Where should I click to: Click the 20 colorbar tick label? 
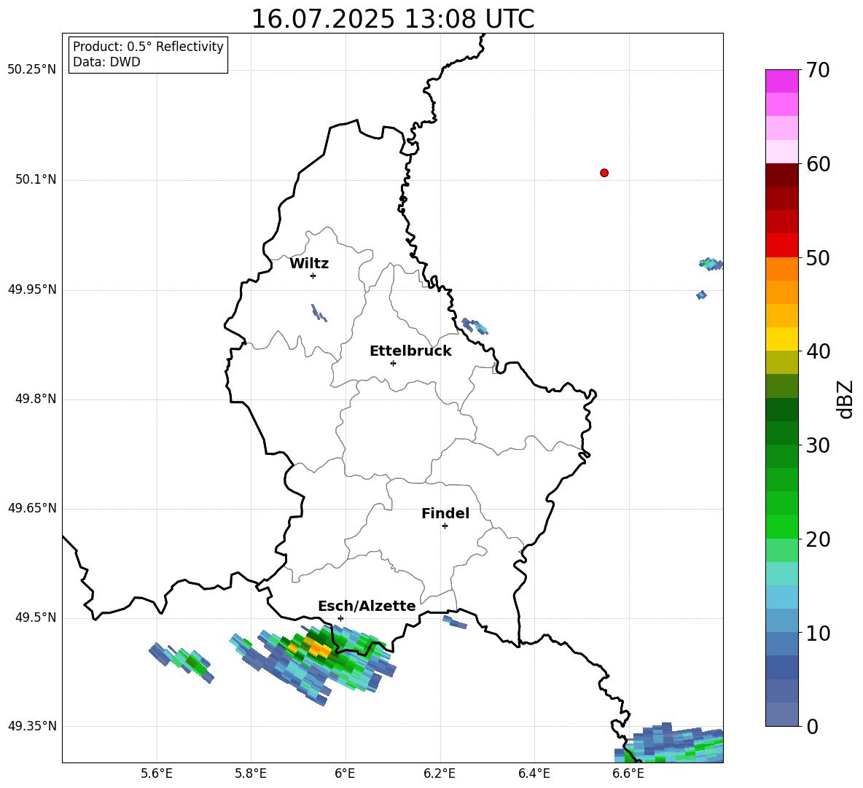pos(818,539)
